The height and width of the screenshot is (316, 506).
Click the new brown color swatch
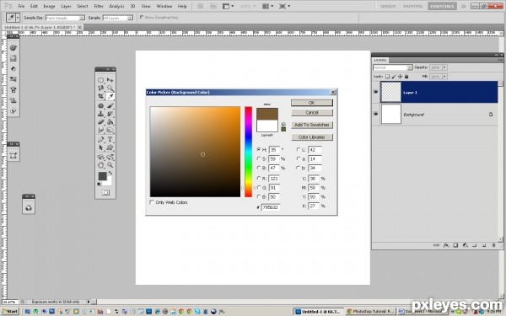tap(267, 114)
